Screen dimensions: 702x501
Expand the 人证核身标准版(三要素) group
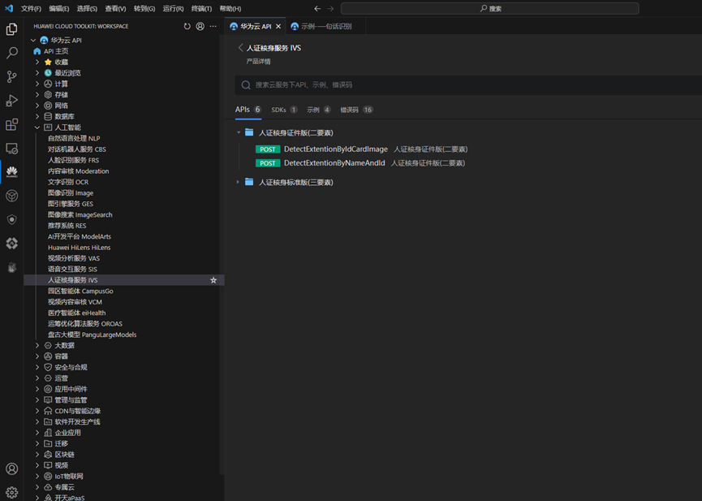[238, 182]
